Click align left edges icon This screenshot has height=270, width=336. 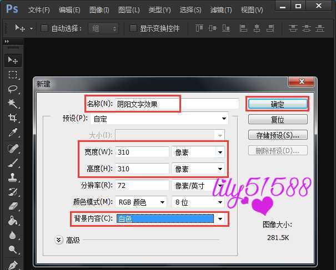pos(243,28)
